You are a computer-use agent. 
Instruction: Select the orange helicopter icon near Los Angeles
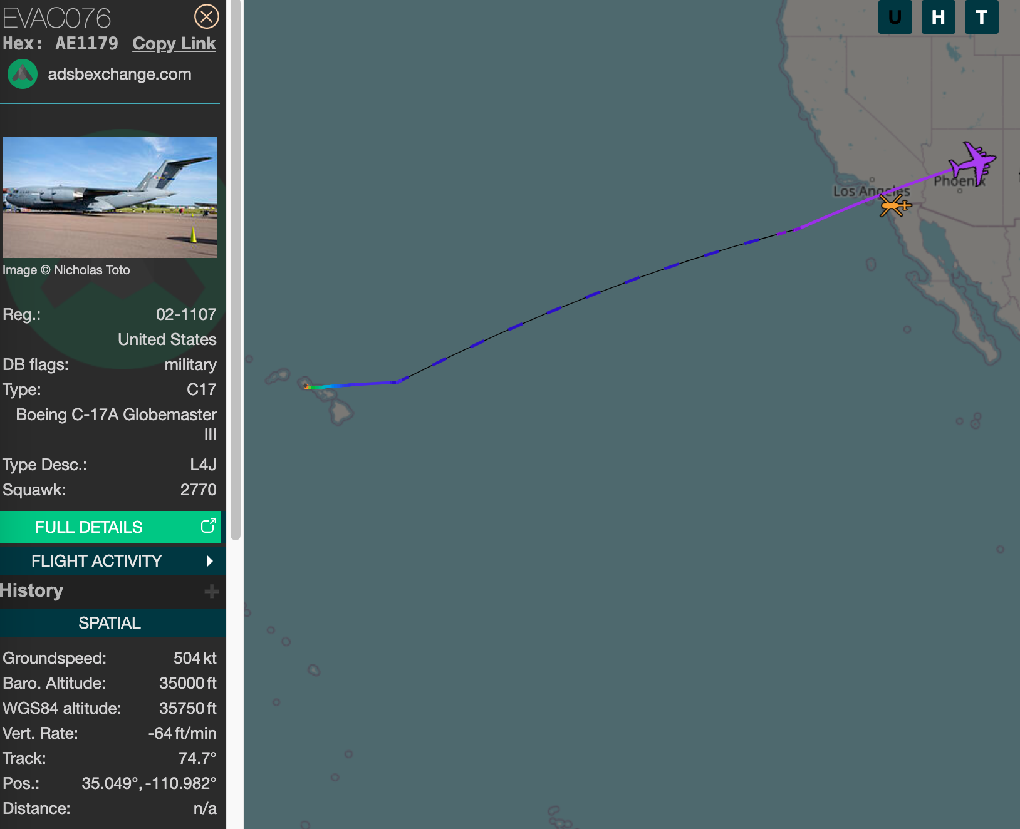point(895,205)
